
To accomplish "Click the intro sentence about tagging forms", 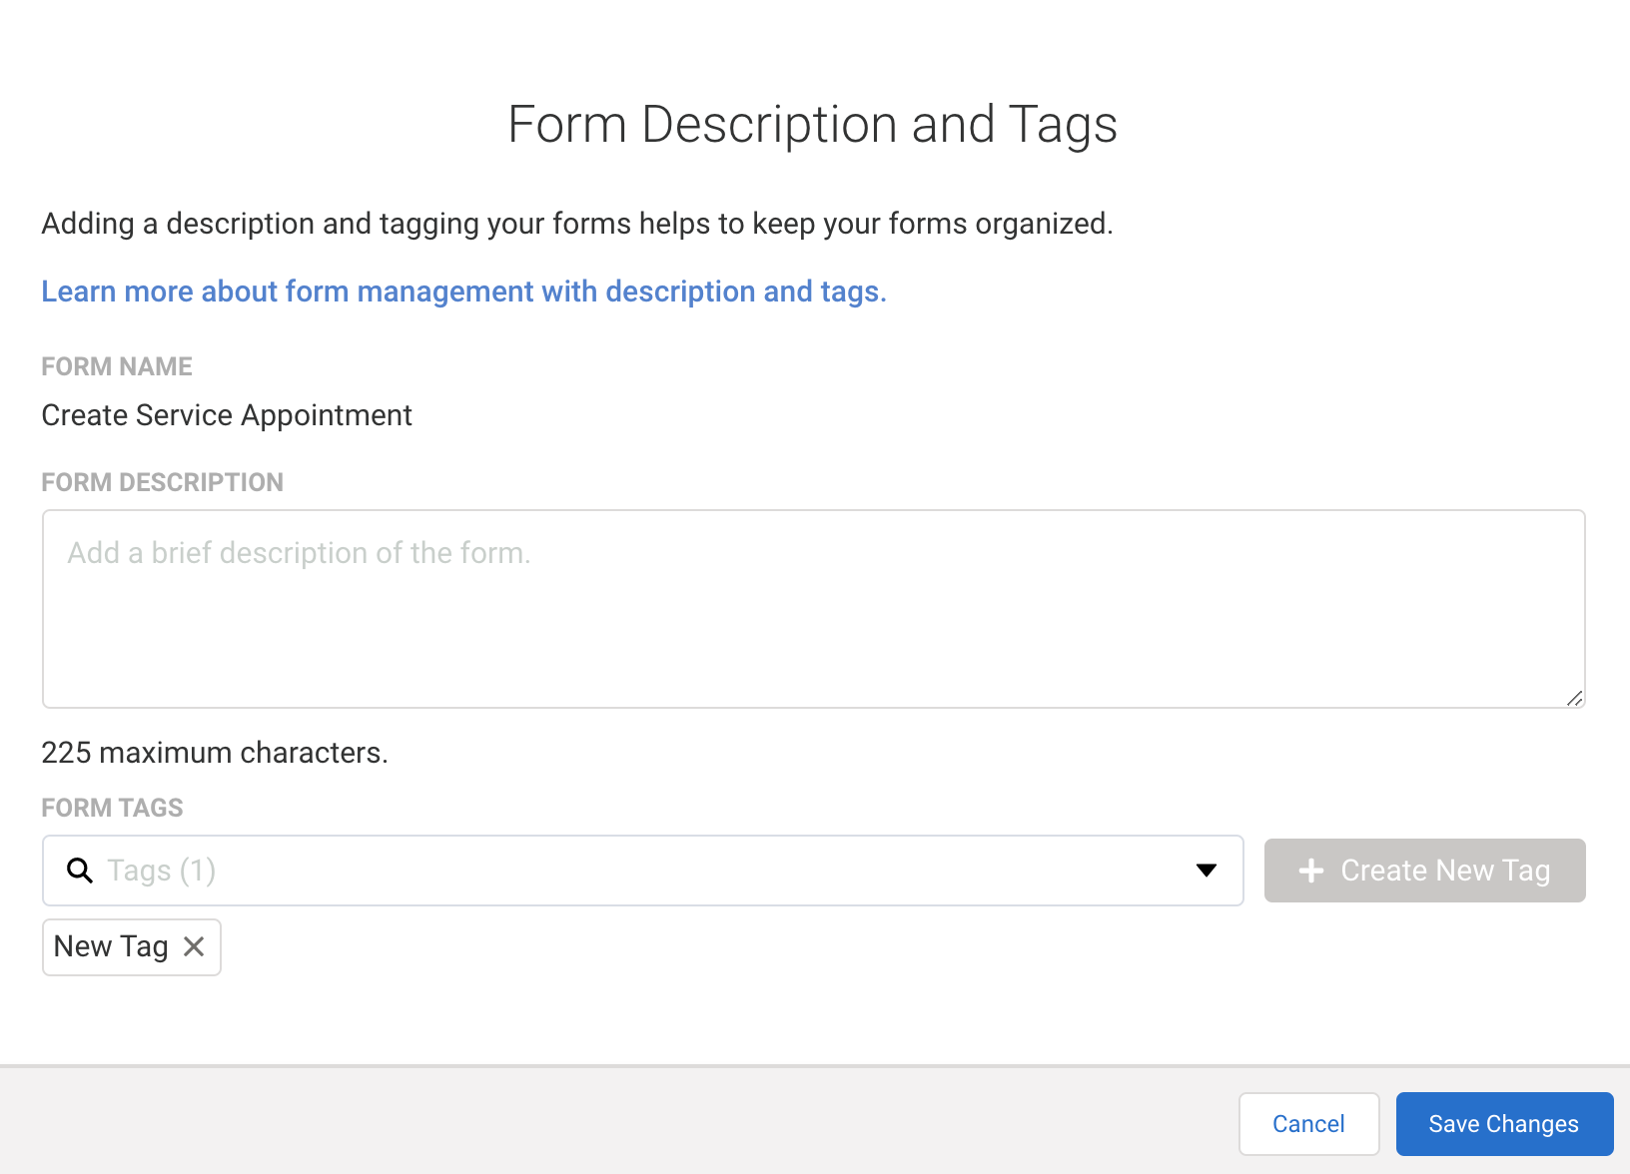I will coord(576,224).
